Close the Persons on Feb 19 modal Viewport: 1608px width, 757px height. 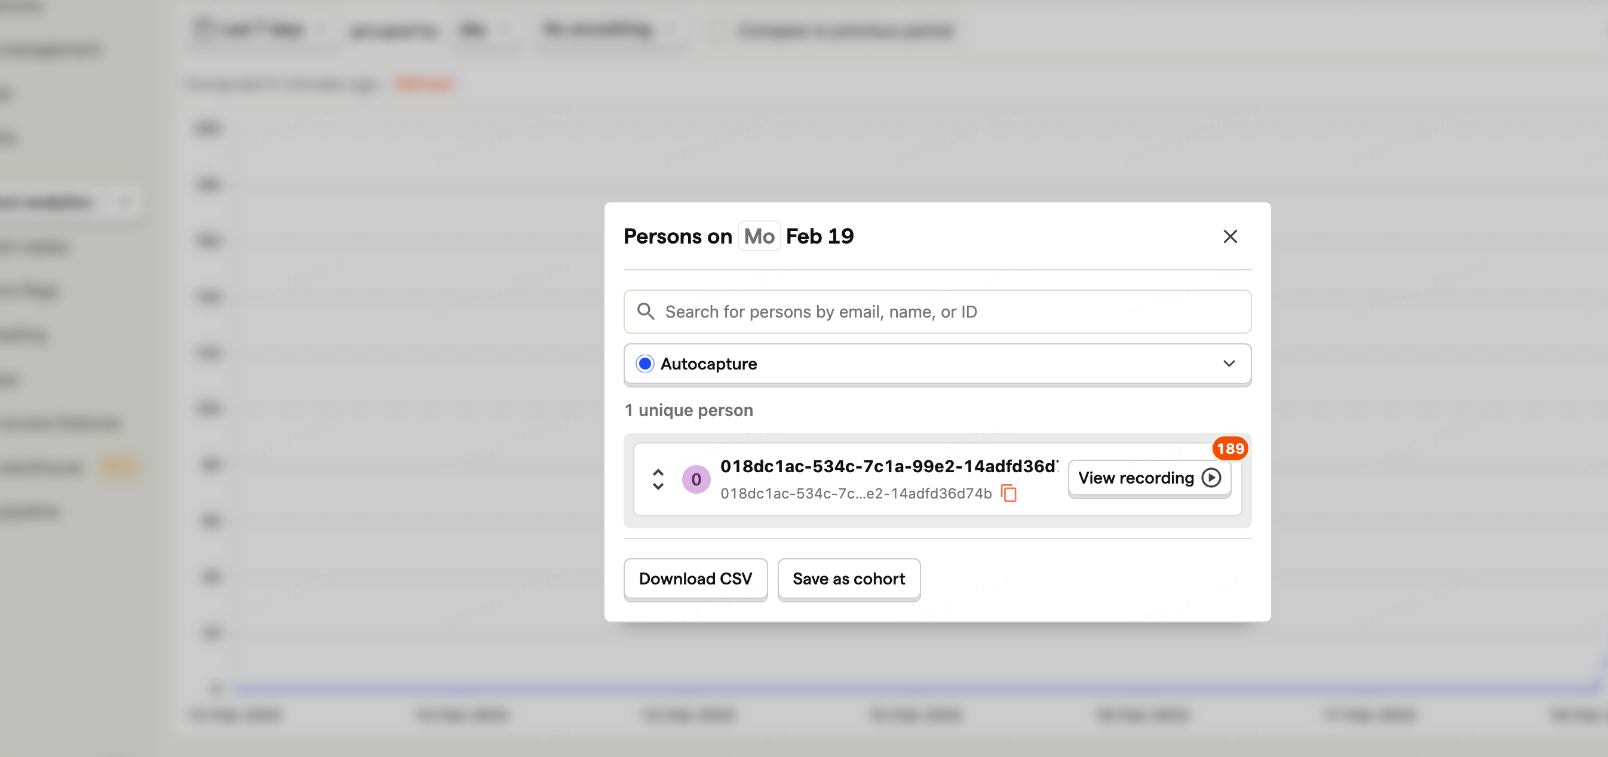tap(1230, 236)
